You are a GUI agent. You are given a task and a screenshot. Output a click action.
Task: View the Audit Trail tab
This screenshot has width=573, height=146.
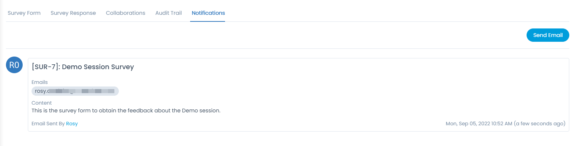pyautogui.click(x=169, y=13)
